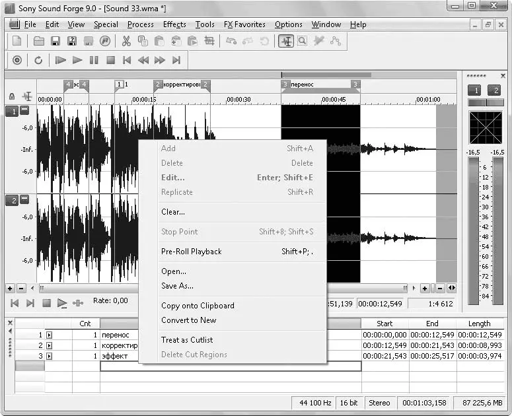This screenshot has height=416, width=512.
Task: Click the Stop transport button
Action: tap(110, 60)
